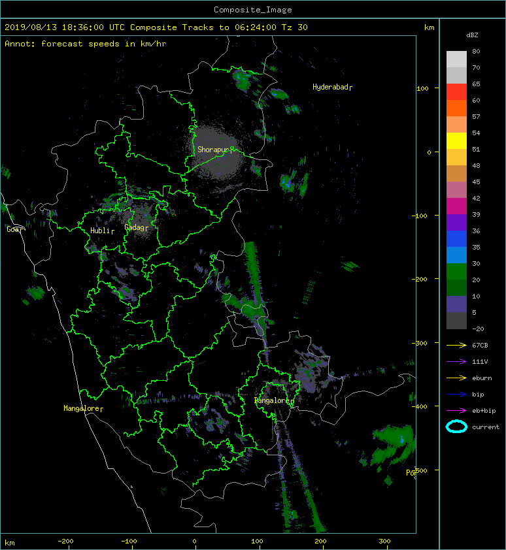Click the Hyderabad city label
The image size is (506, 550).
333,87
